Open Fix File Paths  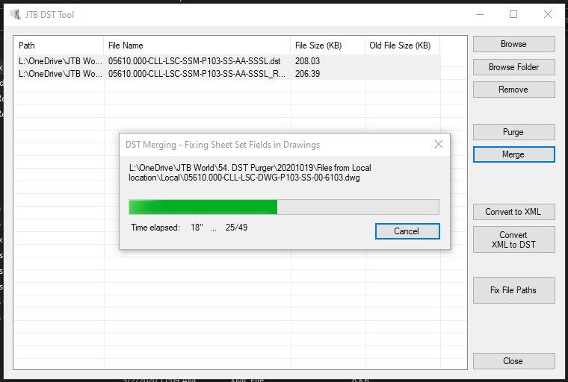[513, 290]
